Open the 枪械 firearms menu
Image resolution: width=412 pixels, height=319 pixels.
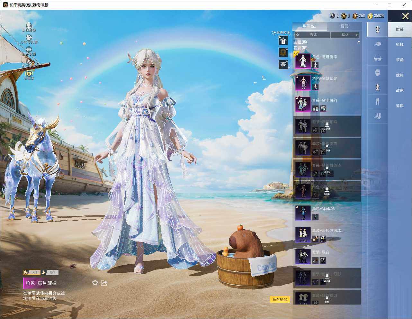click(x=400, y=45)
